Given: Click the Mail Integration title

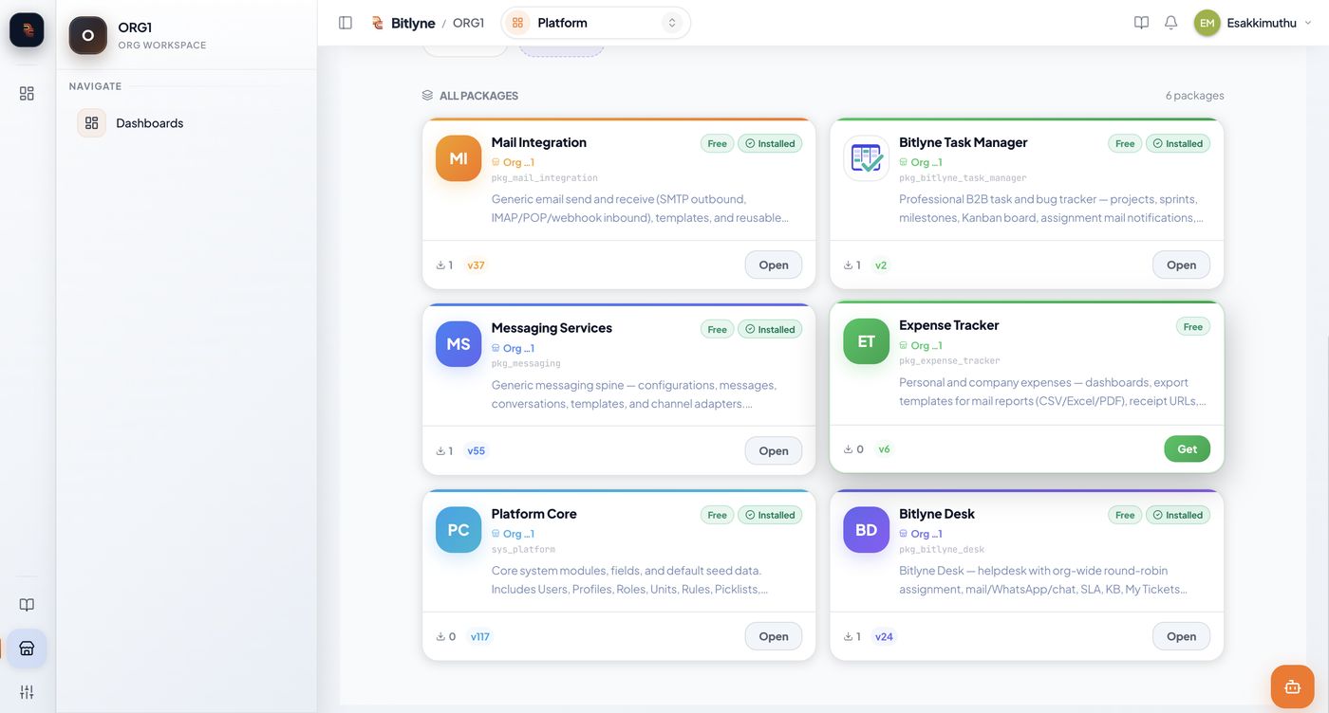Looking at the screenshot, I should click(x=538, y=142).
